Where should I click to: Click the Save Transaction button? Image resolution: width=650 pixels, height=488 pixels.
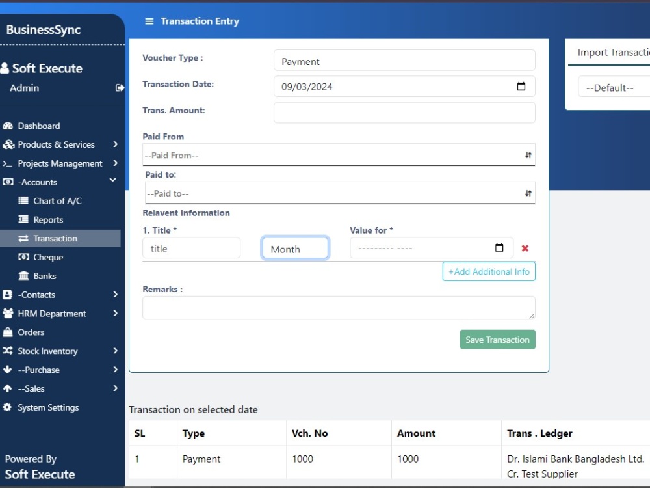point(497,340)
